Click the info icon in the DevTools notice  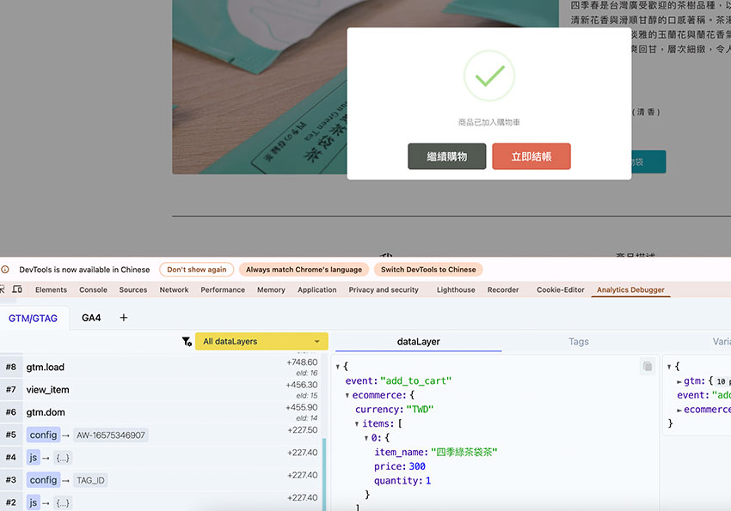[x=6, y=270]
